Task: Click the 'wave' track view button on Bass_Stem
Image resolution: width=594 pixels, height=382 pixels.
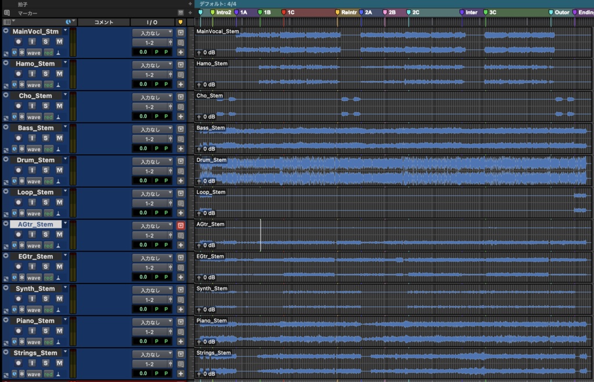Action: (34, 149)
